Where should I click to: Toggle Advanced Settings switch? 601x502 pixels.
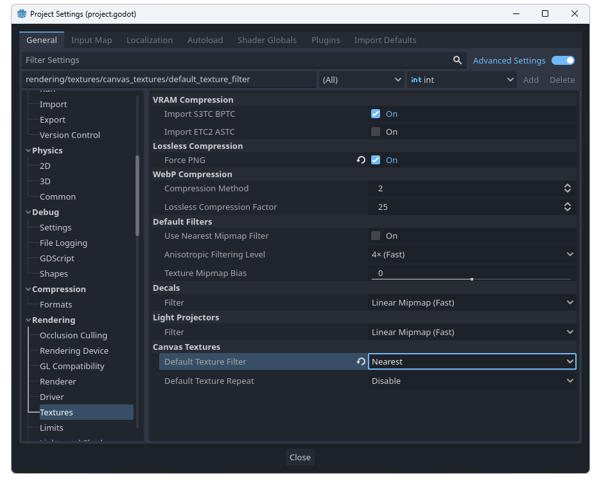[x=562, y=60]
